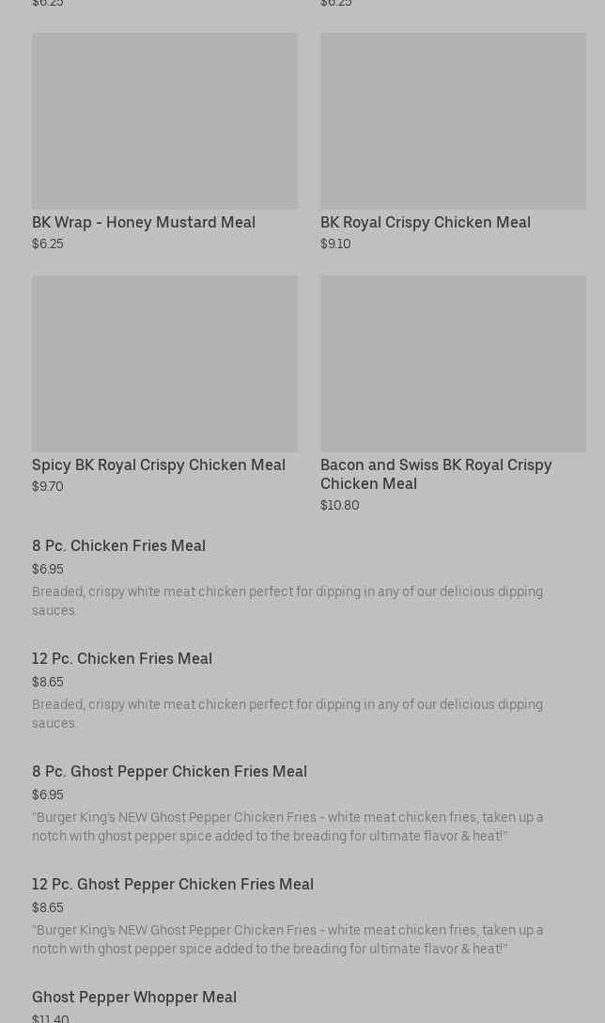Choose the 8 Pc. Ghost Pepper Chicken Fries Meal
This screenshot has width=605, height=1023.
169,772
